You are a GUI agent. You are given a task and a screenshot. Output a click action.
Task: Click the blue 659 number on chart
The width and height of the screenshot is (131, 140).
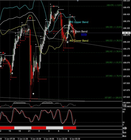click(84, 35)
